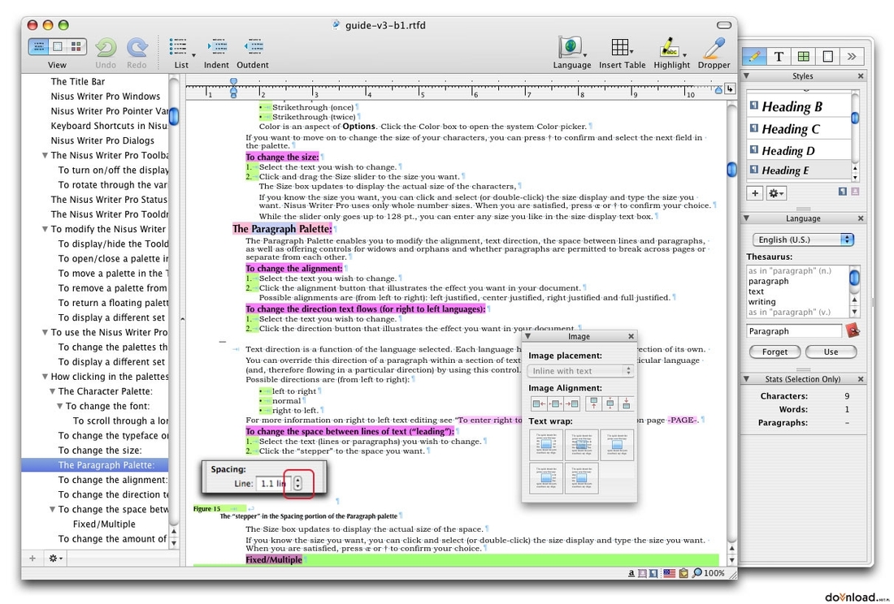Select the T text palette group tab
This screenshot has height=604, width=894.
[779, 56]
